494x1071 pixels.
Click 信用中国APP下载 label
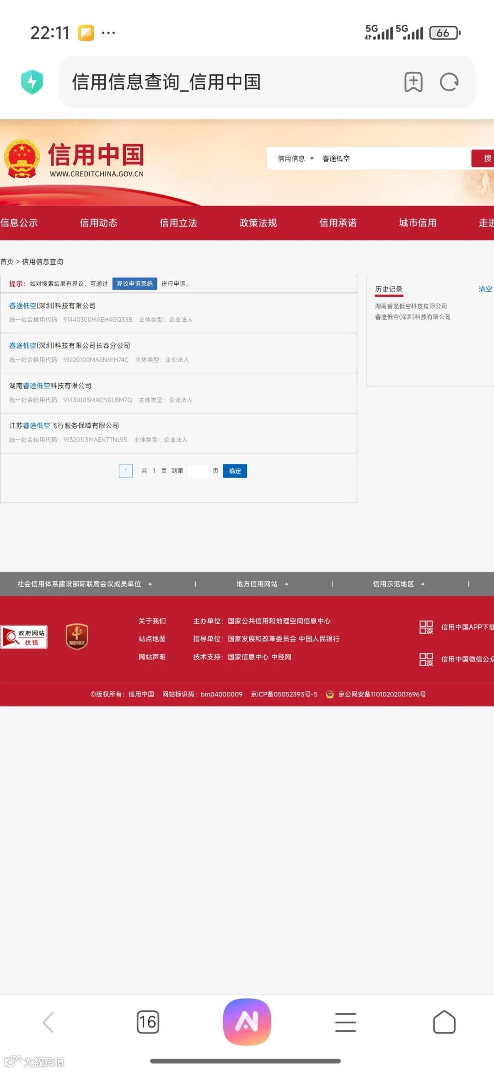467,627
